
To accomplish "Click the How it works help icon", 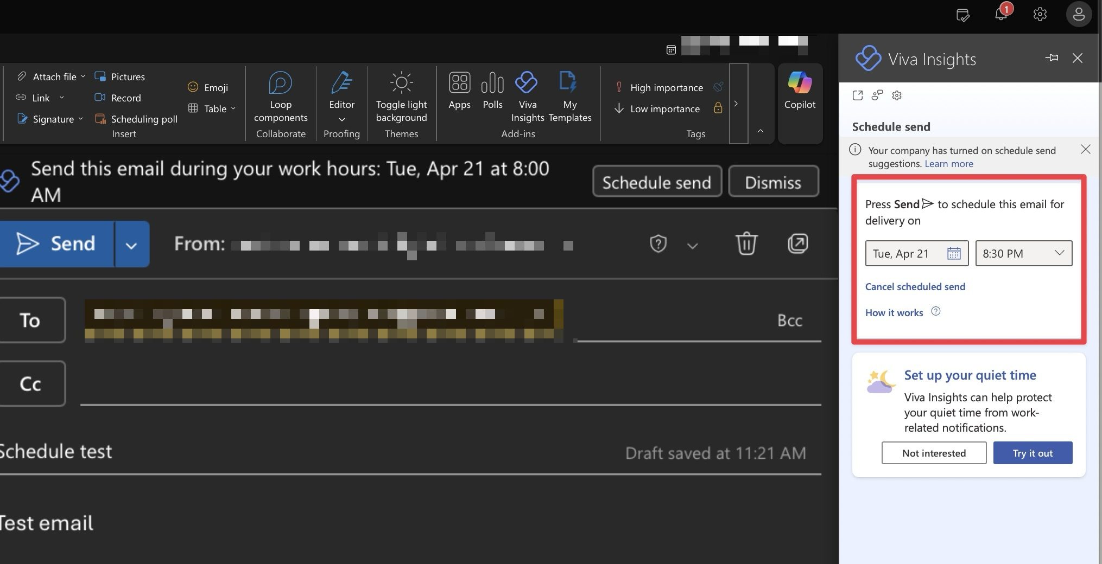I will pyautogui.click(x=936, y=311).
